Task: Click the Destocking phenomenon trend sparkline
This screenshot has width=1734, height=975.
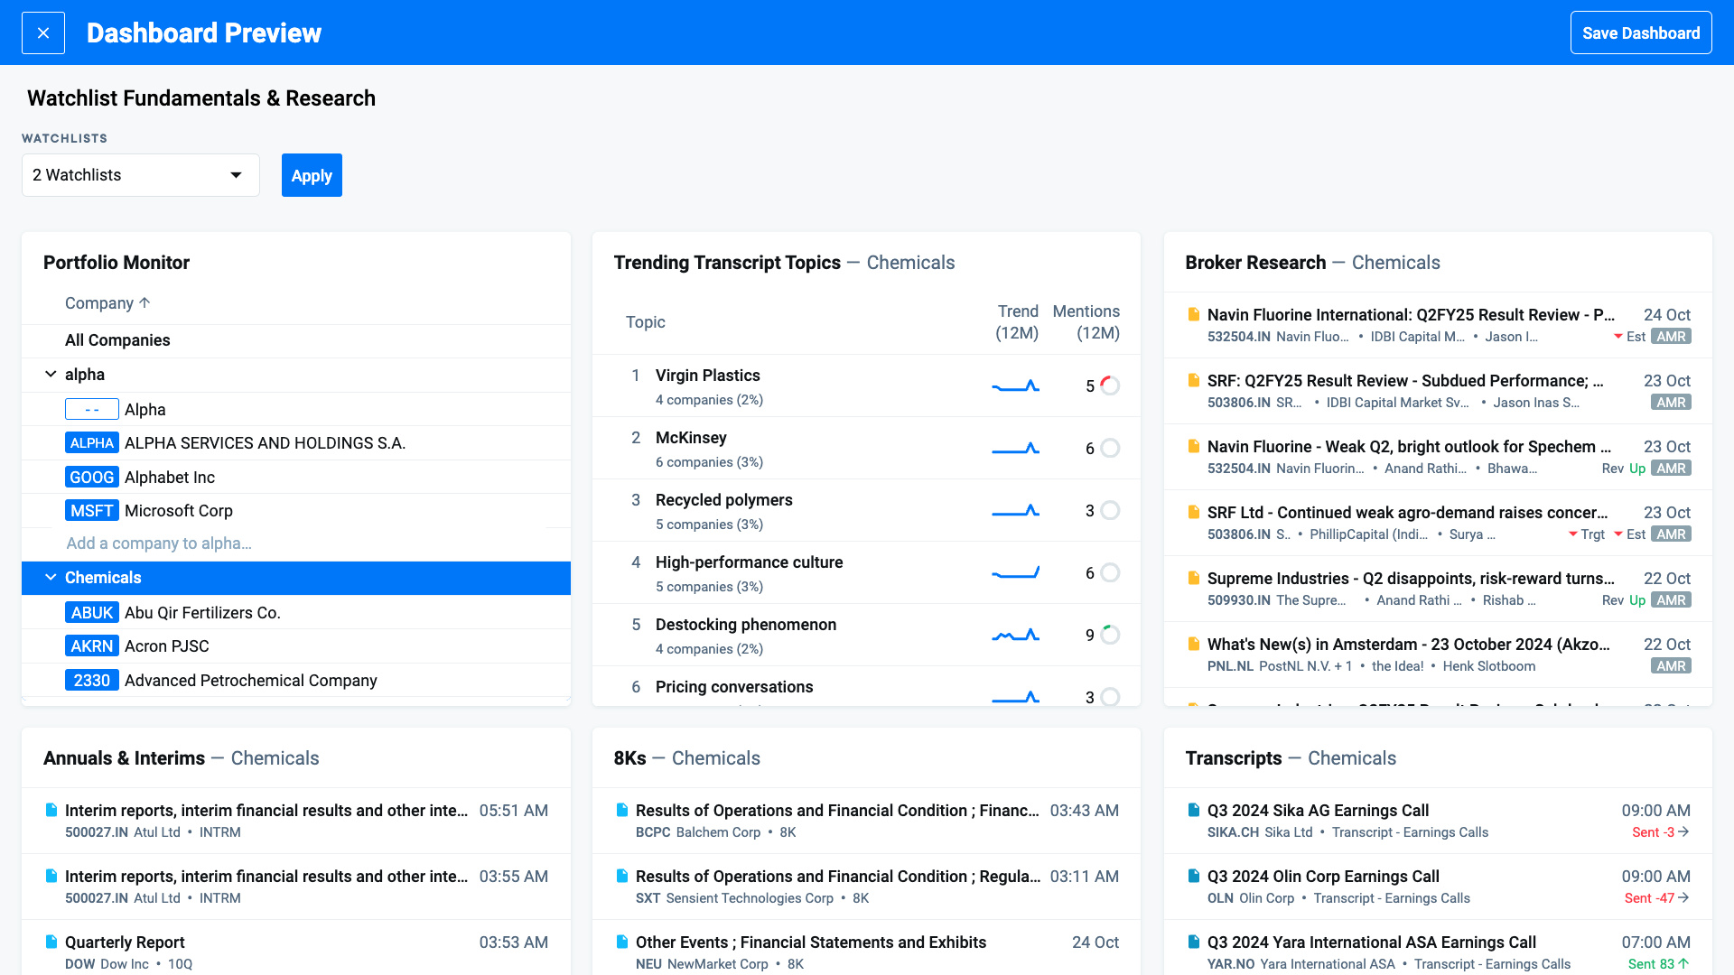Action: tap(1015, 636)
